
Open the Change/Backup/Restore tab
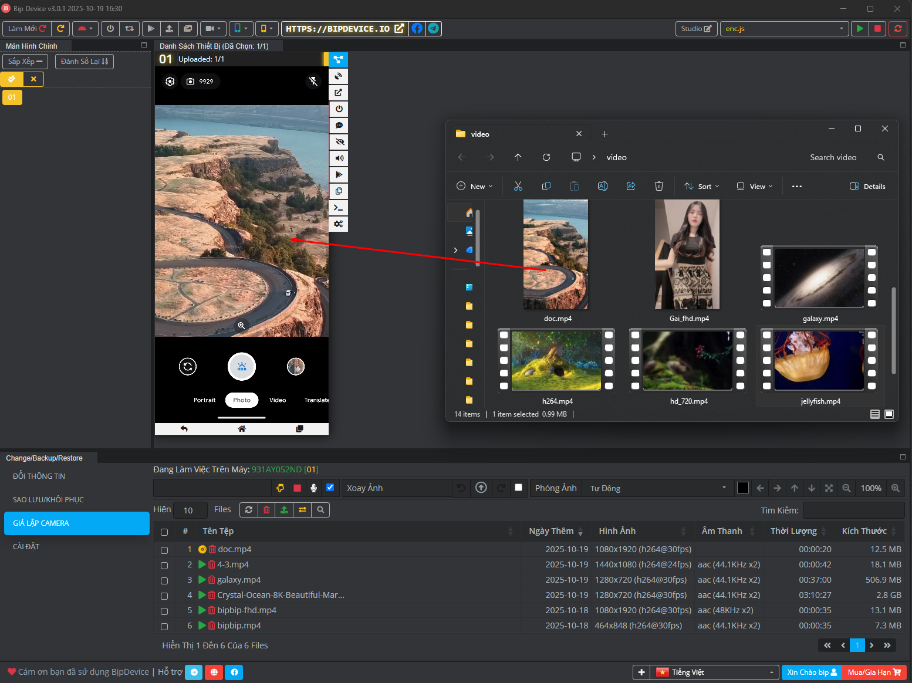click(x=44, y=458)
